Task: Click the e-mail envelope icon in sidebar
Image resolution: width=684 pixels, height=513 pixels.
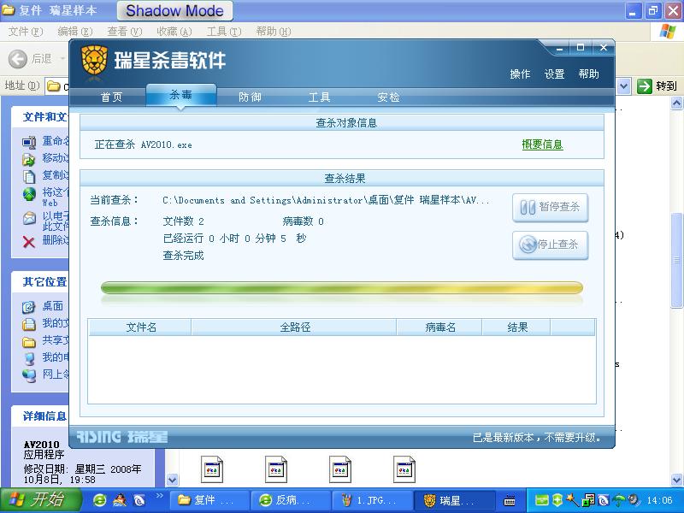Action: (29, 218)
